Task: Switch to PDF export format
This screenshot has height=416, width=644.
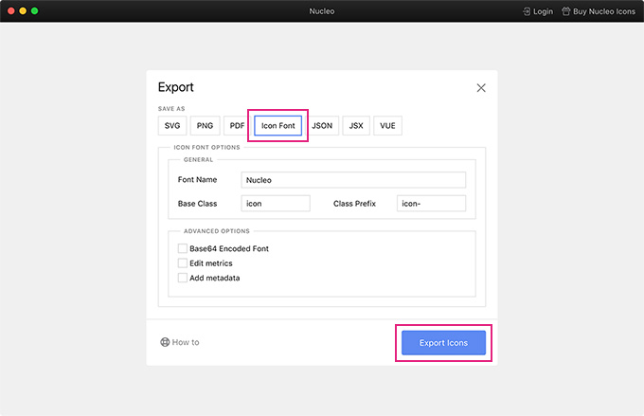Action: pyautogui.click(x=237, y=125)
